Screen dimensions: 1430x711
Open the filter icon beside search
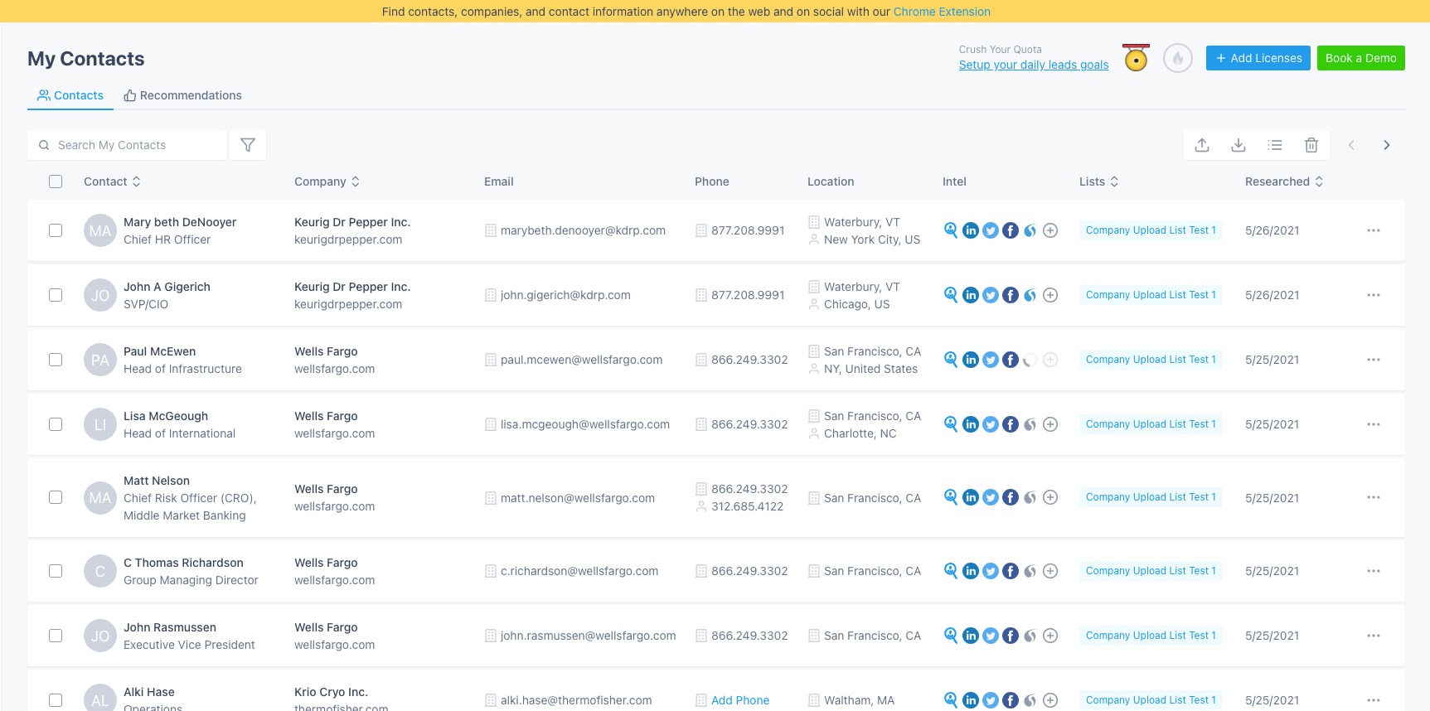247,145
